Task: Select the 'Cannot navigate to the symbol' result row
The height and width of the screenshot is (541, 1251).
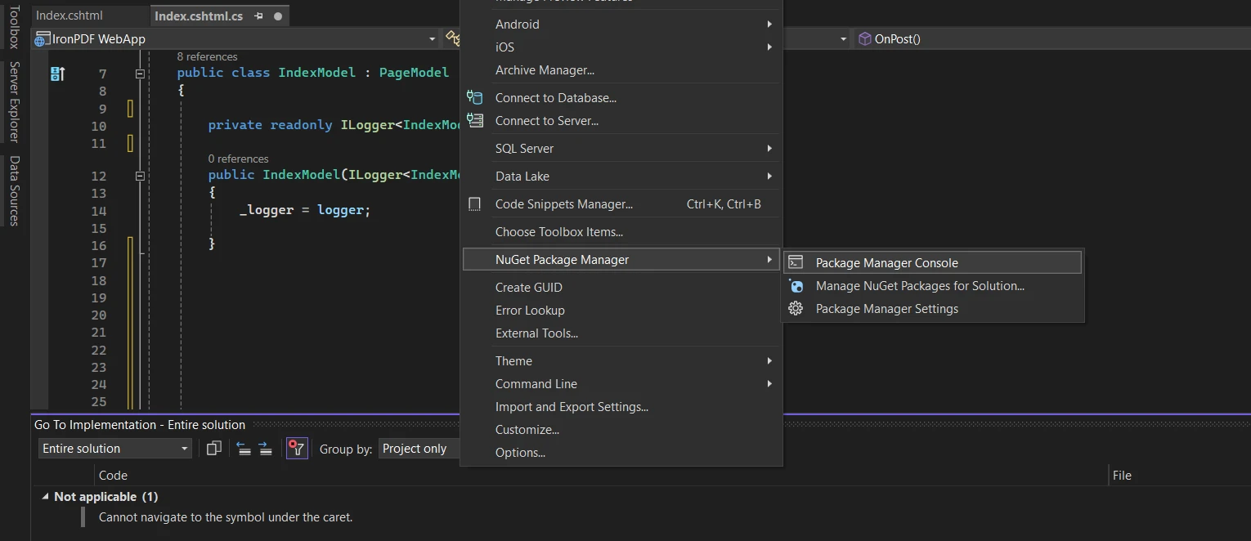Action: [226, 516]
